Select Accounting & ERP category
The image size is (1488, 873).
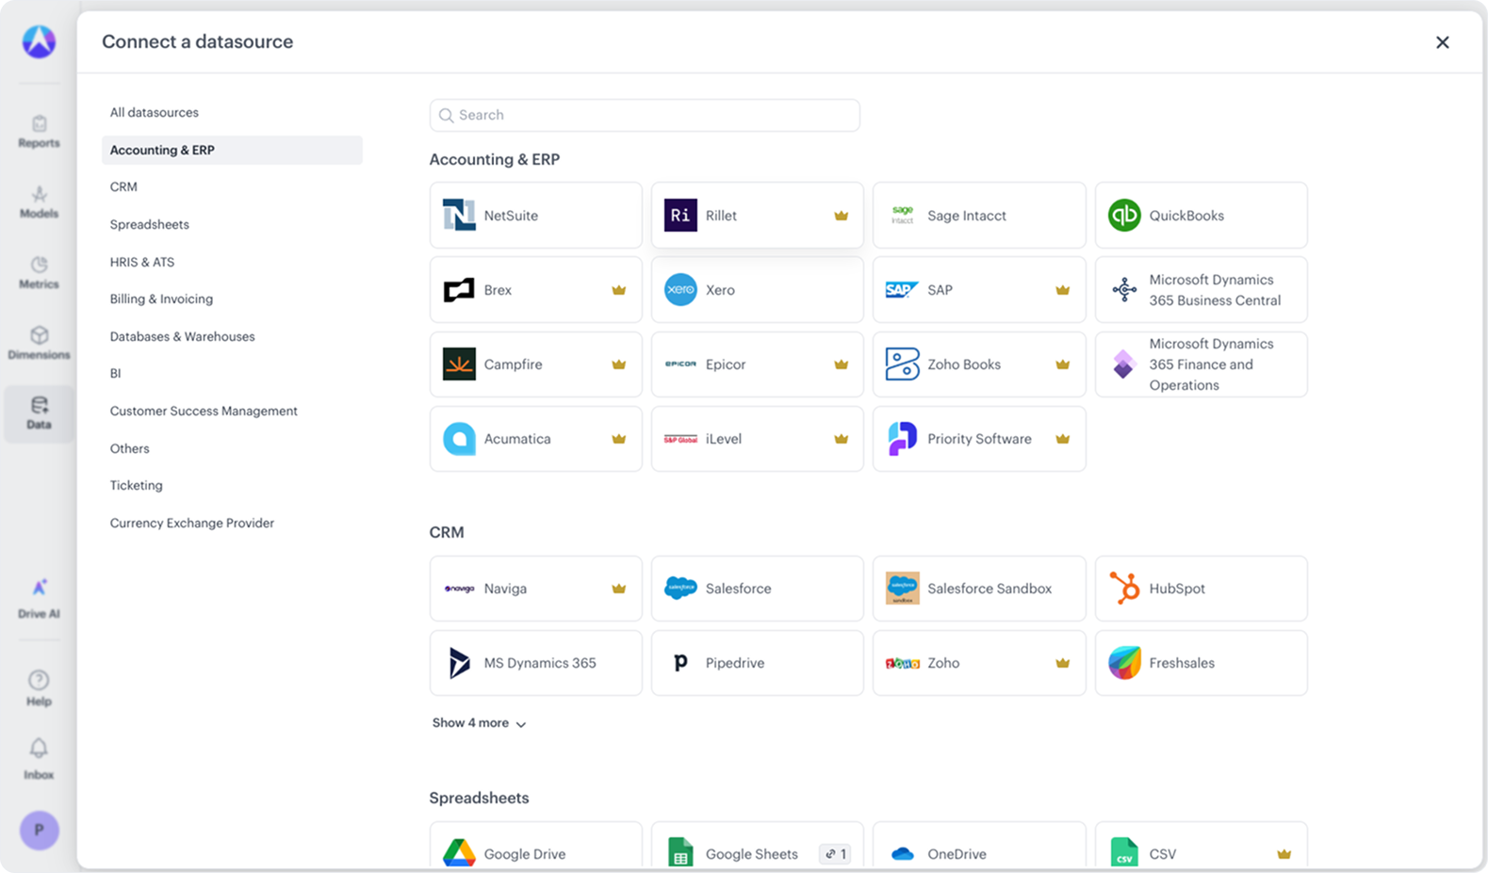[232, 150]
